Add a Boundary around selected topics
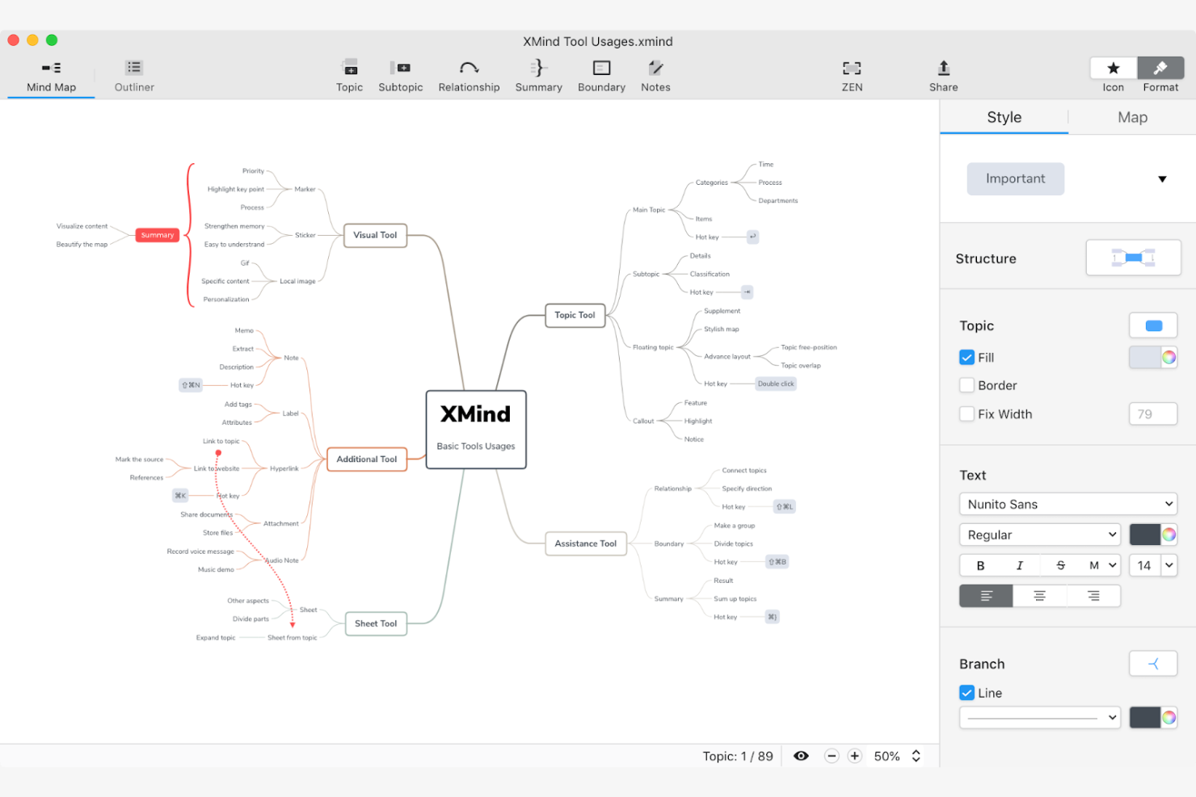Image resolution: width=1196 pixels, height=797 pixels. 600,74
